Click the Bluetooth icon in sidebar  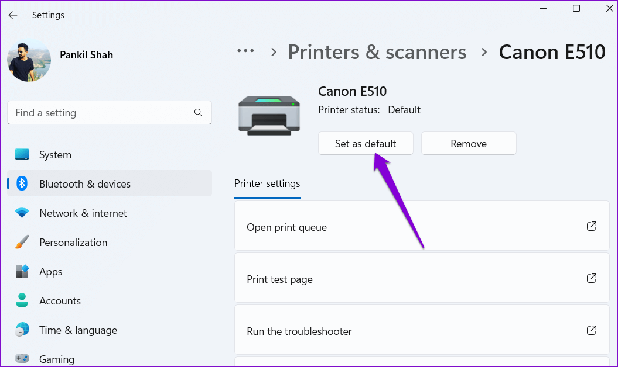click(x=22, y=183)
